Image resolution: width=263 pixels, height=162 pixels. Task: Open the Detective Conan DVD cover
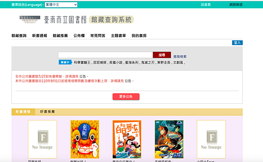tap(169, 139)
